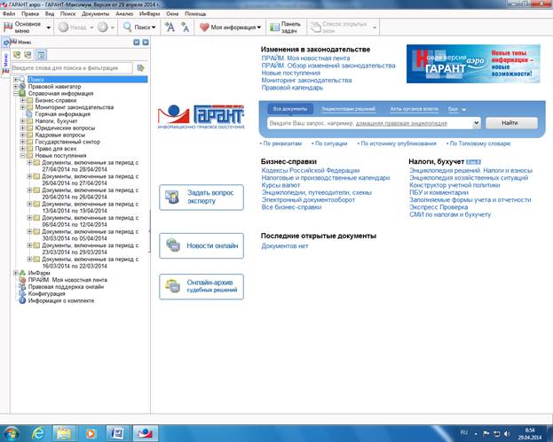Click the right panel button in Меню header
The image size is (553, 442).
[x=146, y=43]
